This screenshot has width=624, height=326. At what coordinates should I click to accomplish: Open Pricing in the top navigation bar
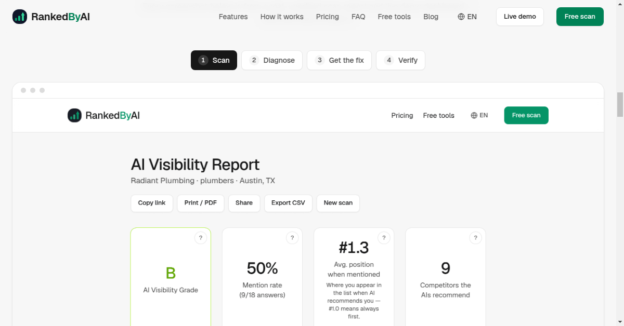click(x=327, y=17)
